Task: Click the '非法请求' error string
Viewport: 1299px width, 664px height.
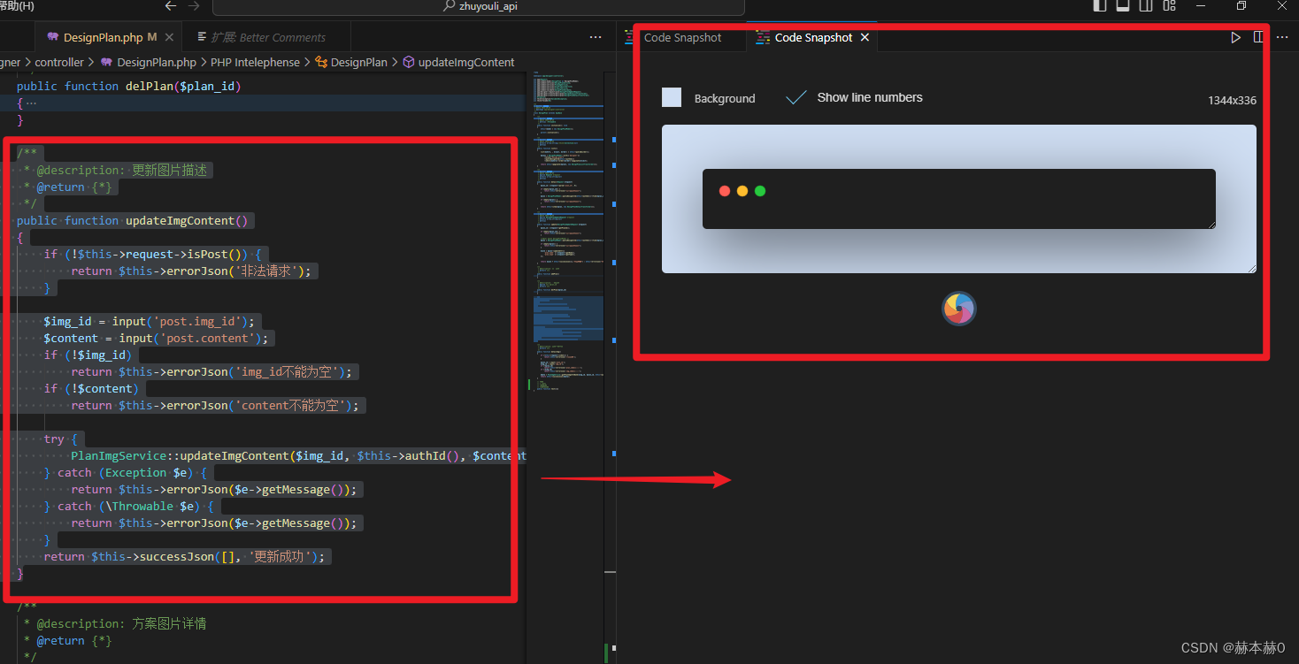Action: coord(266,271)
